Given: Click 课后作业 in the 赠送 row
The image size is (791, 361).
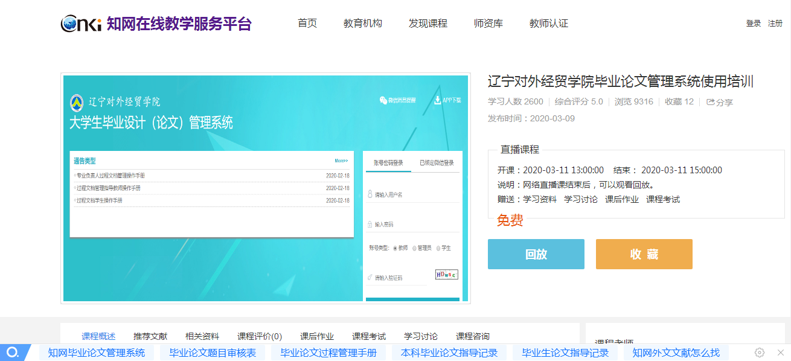Looking at the screenshot, I should click(622, 199).
